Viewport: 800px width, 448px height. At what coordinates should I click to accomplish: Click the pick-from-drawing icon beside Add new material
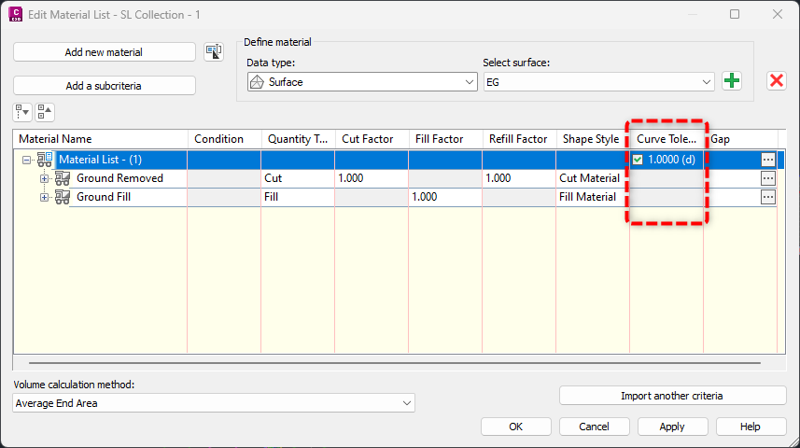point(214,52)
